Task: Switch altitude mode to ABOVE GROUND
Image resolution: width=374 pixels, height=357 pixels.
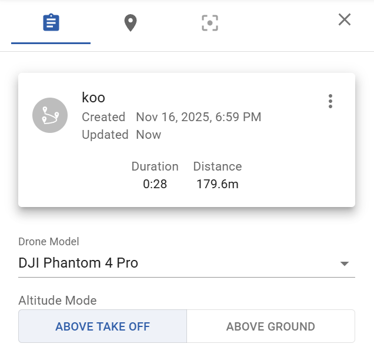Action: click(271, 326)
